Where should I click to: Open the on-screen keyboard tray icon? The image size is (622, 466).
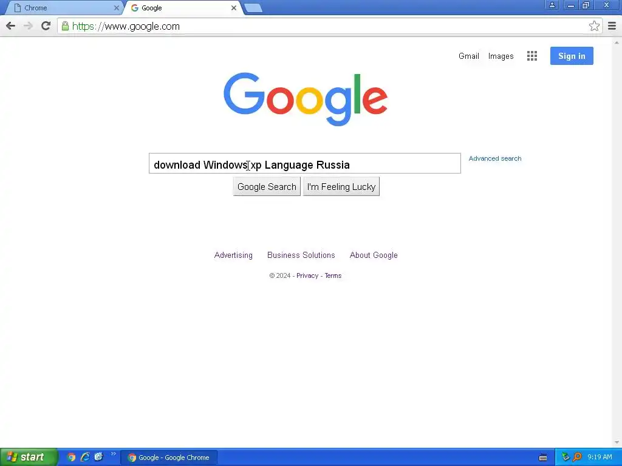coord(543,458)
